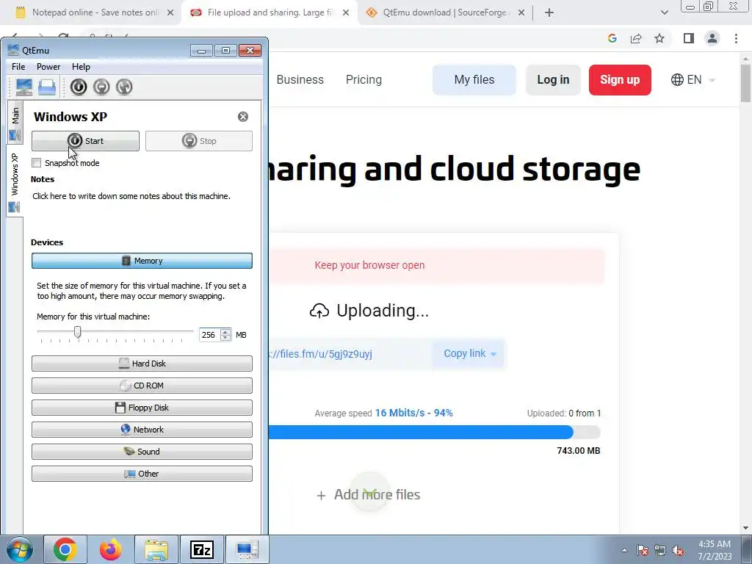Close the QtEmu download SourceForge tab
The width and height of the screenshot is (752, 564).
[x=521, y=12]
